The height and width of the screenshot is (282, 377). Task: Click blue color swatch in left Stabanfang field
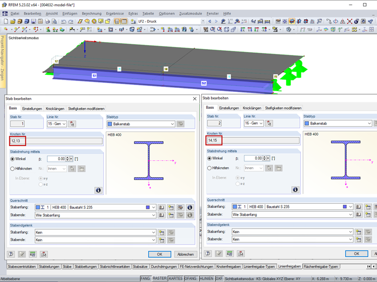click(148, 207)
